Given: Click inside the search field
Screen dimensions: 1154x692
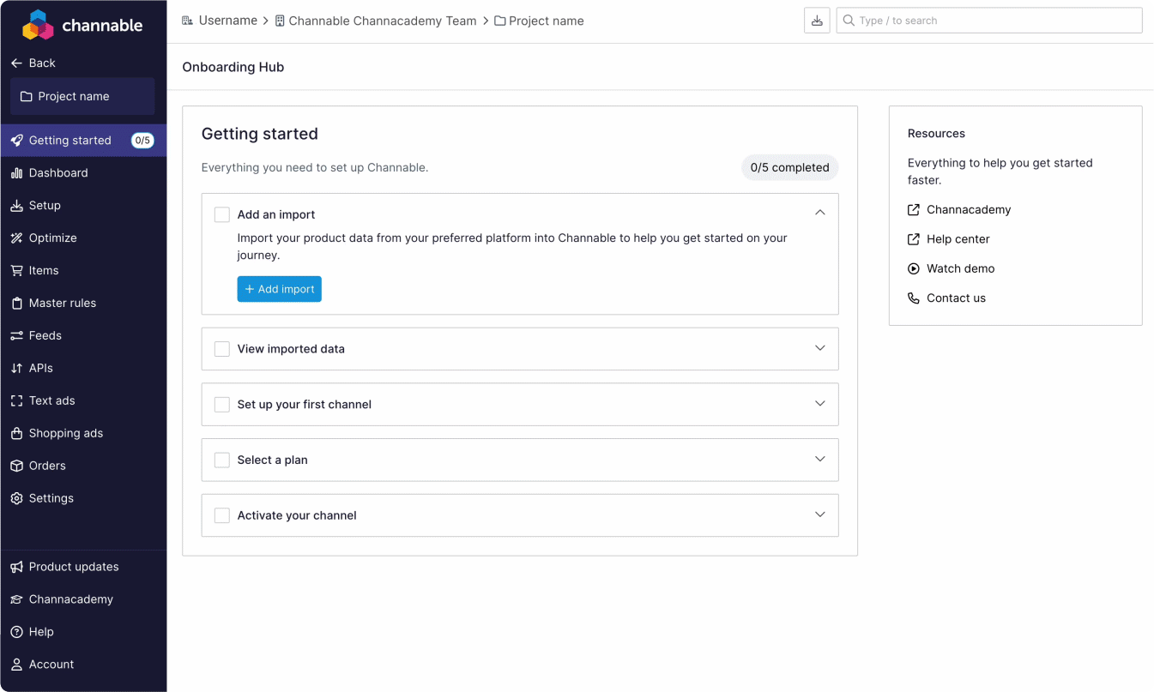Looking at the screenshot, I should [988, 20].
